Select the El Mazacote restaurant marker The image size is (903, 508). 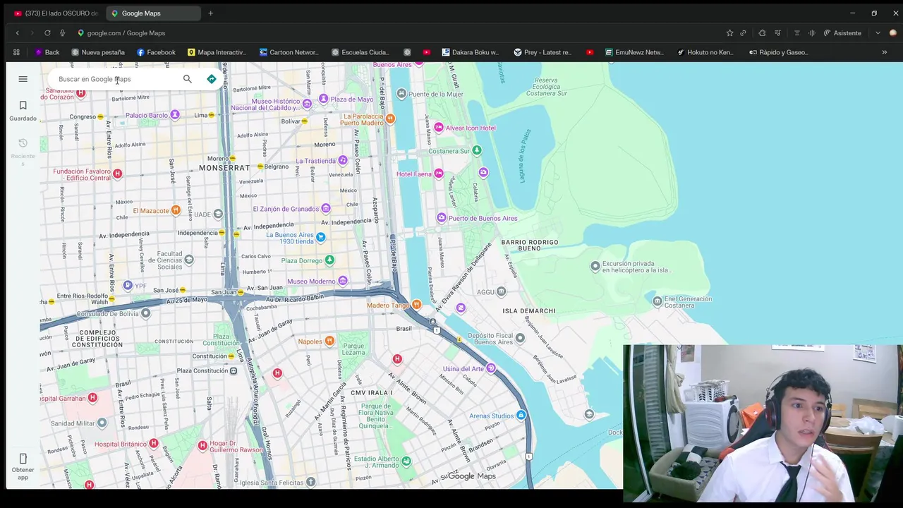176,210
